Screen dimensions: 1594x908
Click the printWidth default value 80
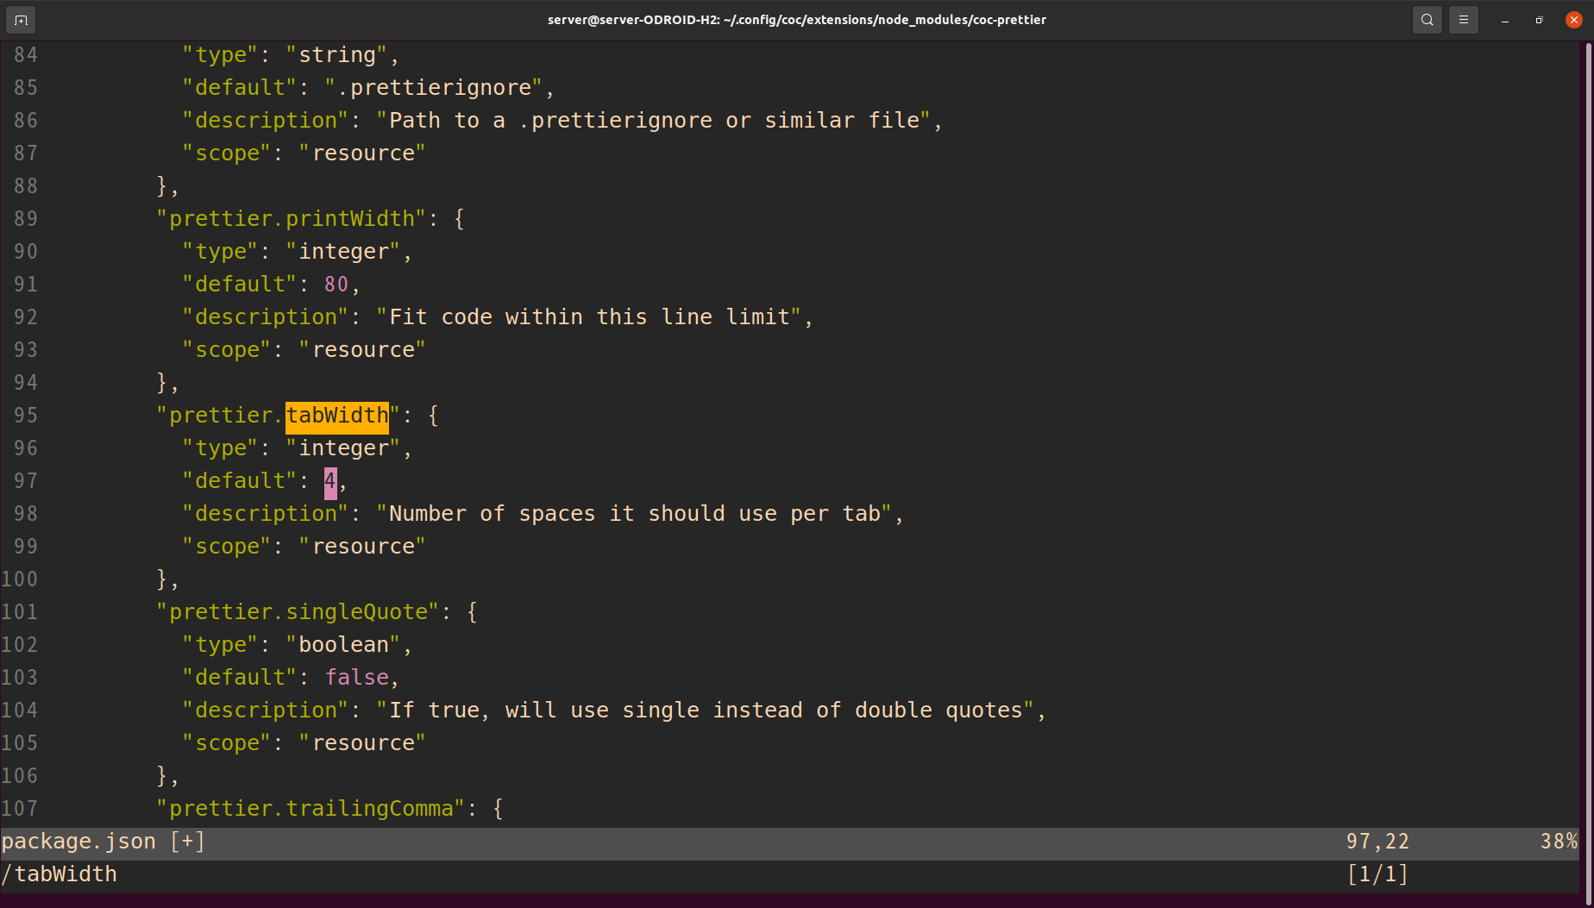click(x=336, y=285)
